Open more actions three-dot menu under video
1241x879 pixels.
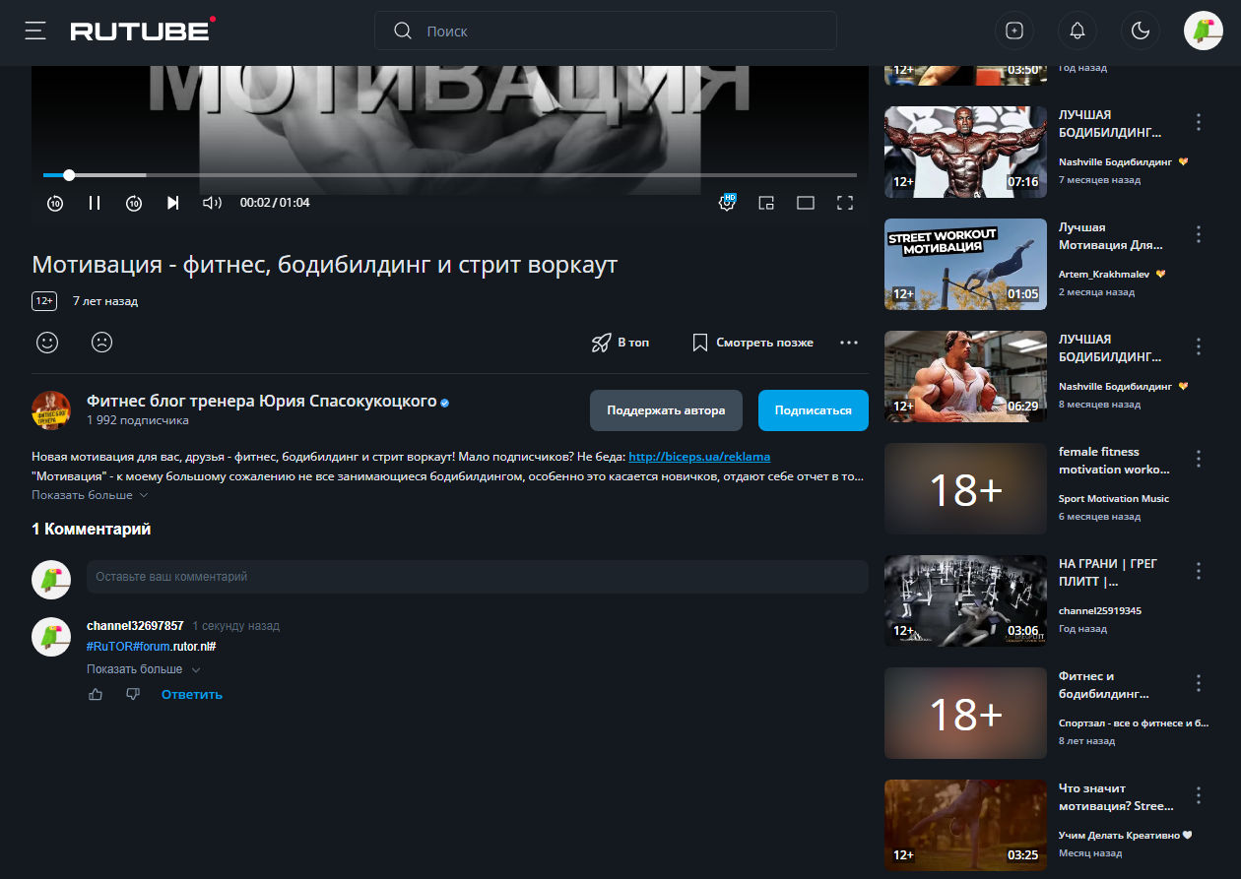[849, 343]
